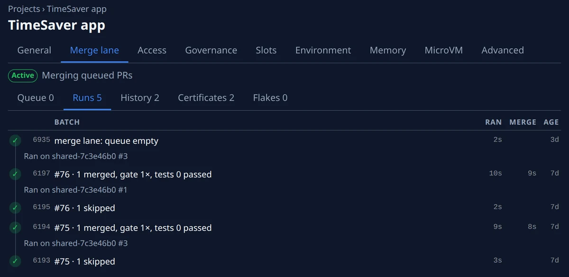Screen dimensions: 569x277
Task: Click the '3s' ran duration value
Action: (497, 260)
